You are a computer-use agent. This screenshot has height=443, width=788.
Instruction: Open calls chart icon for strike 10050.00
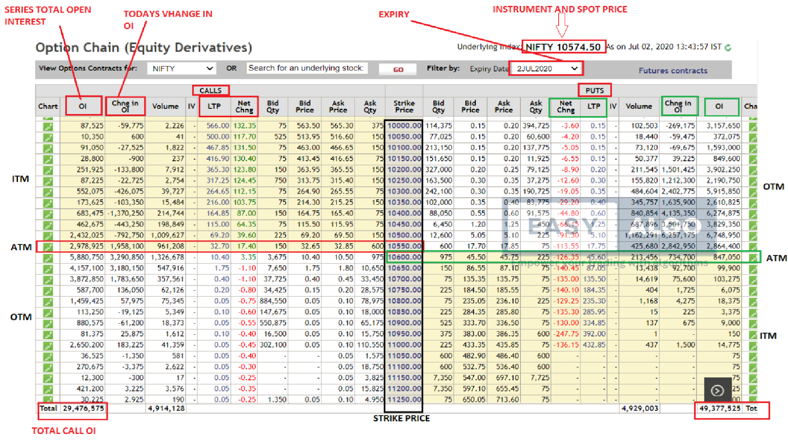pyautogui.click(x=48, y=138)
